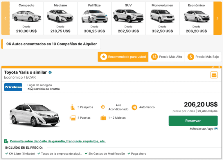Click the Automático transmission icon

pyautogui.click(x=134, y=107)
